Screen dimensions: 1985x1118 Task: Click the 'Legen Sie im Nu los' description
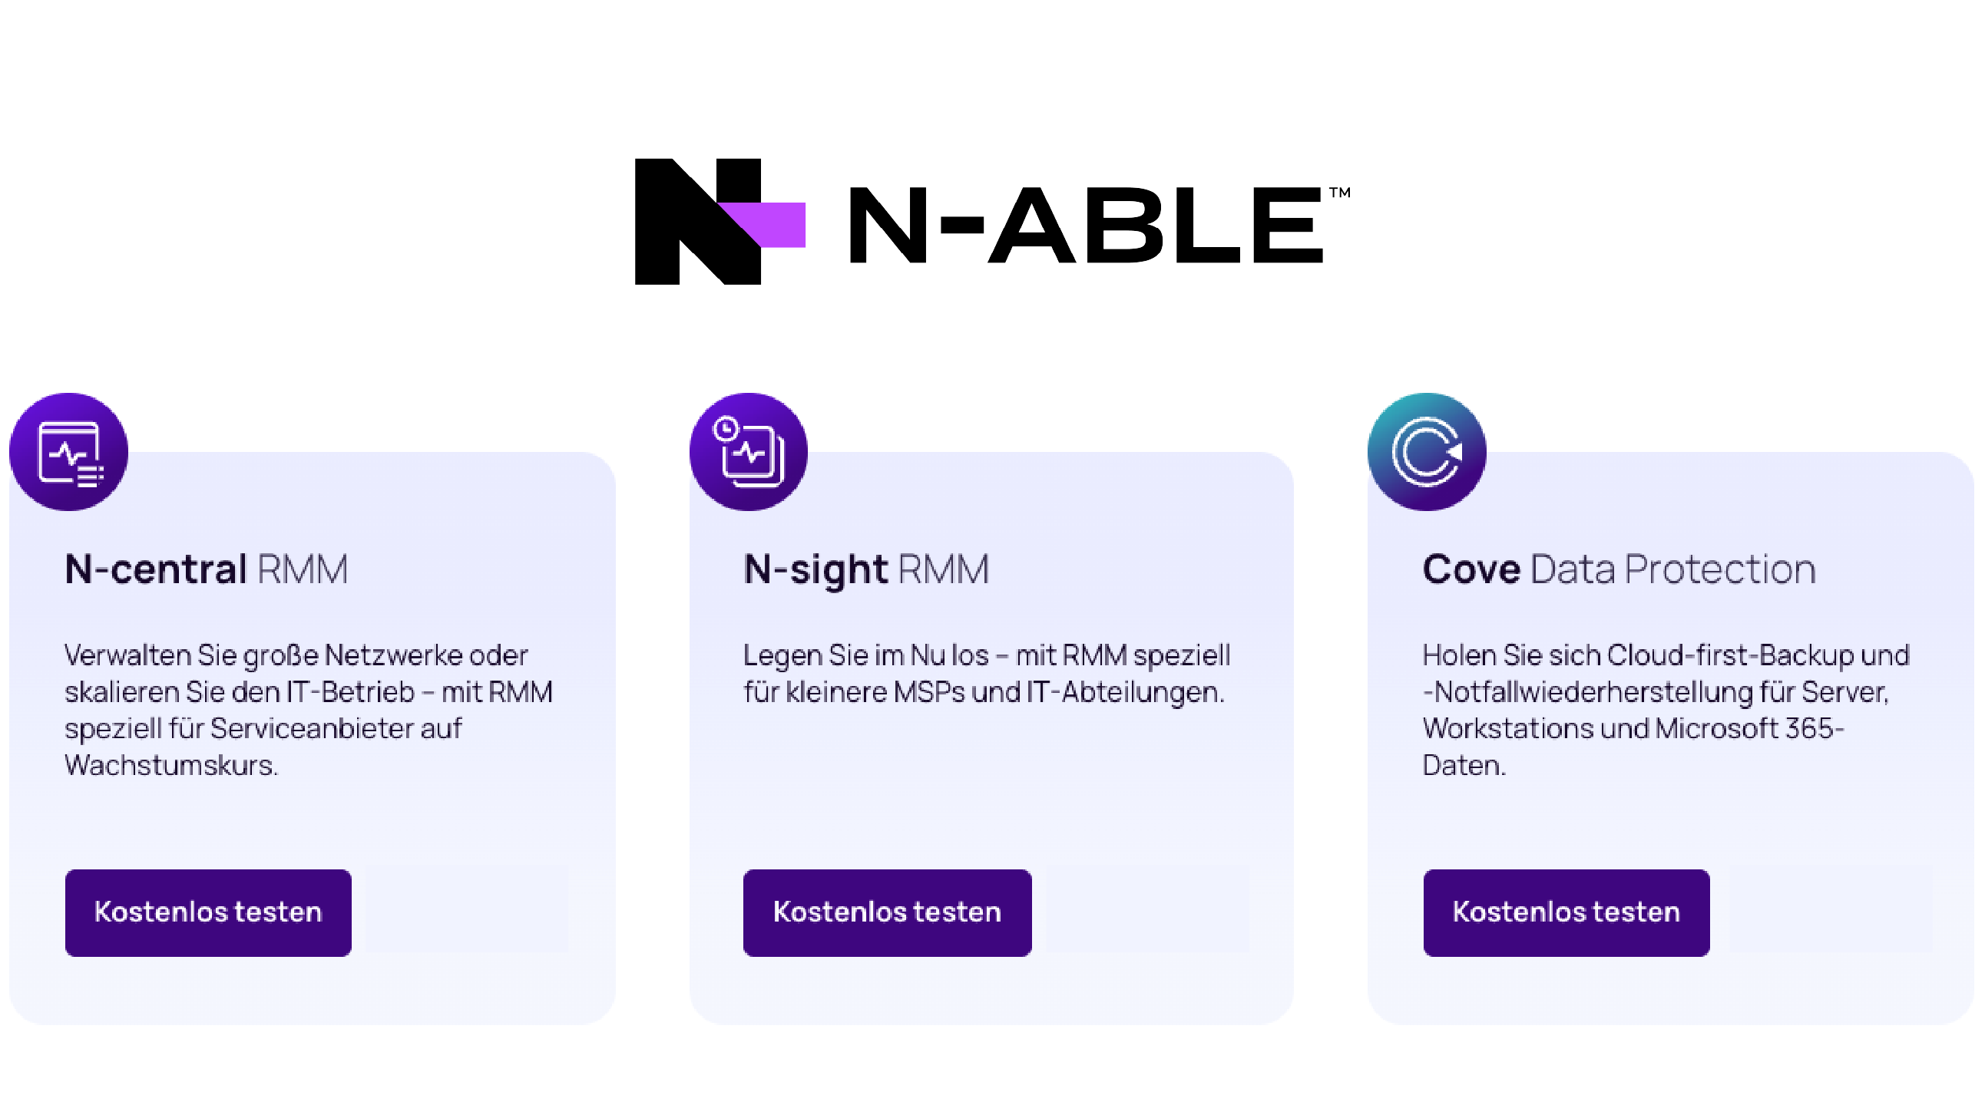(986, 674)
